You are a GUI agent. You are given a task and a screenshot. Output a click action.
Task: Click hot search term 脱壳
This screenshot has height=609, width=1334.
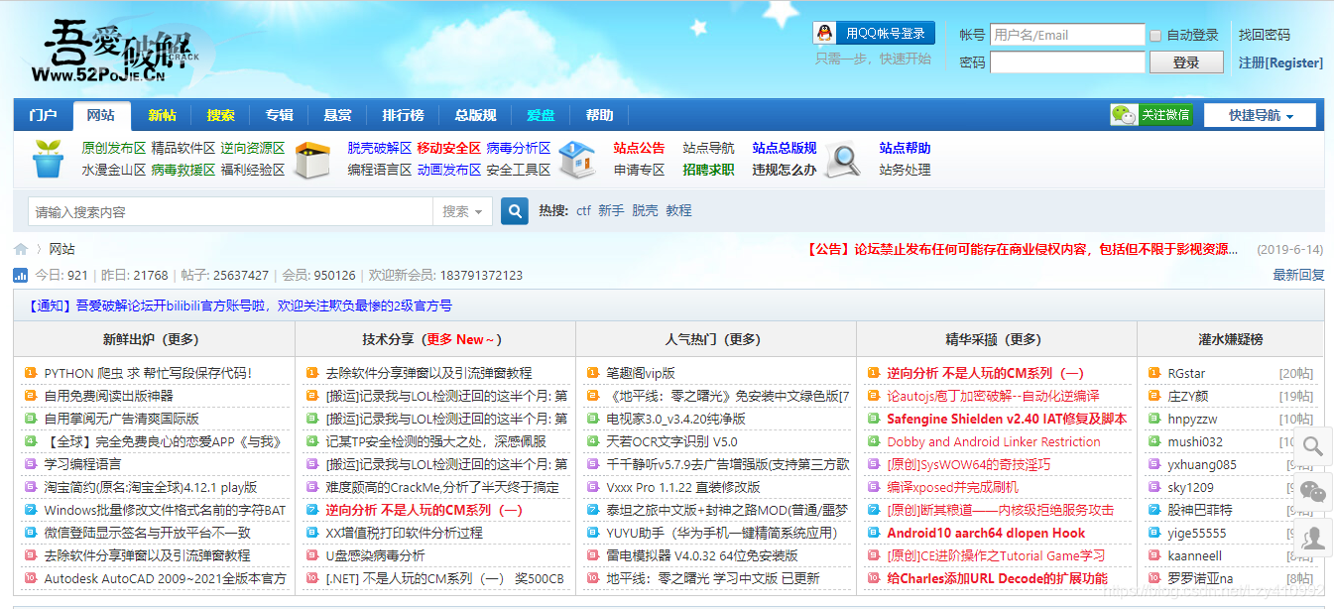pos(645,211)
